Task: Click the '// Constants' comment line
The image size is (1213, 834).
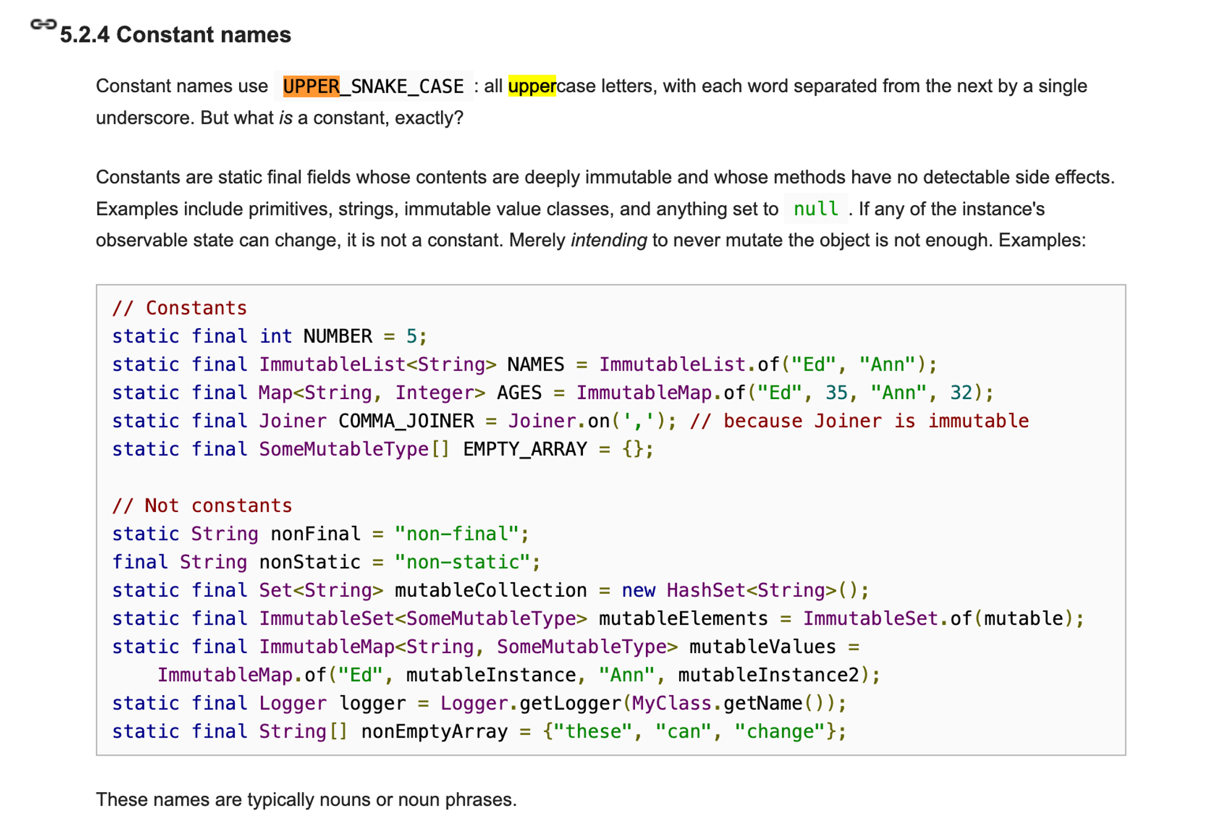Action: (180, 308)
